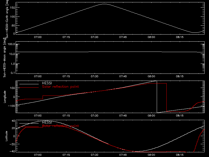Click HESSI legend text in Longitude plot
Viewport: 209px width, 157px height.
[47, 83]
